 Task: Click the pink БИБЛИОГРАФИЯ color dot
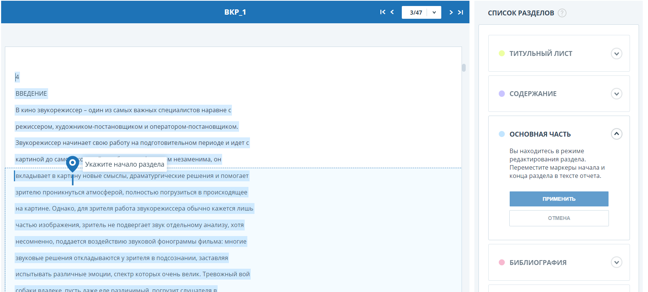coord(501,262)
